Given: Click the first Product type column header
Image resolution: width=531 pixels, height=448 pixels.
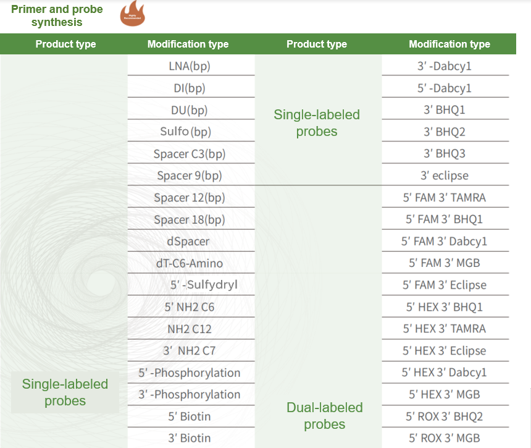Looking at the screenshot, I should point(65,44).
